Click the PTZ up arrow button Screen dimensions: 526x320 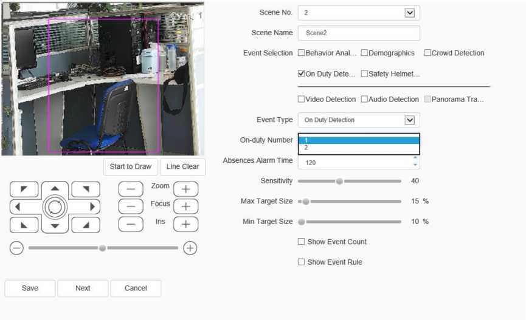55,189
